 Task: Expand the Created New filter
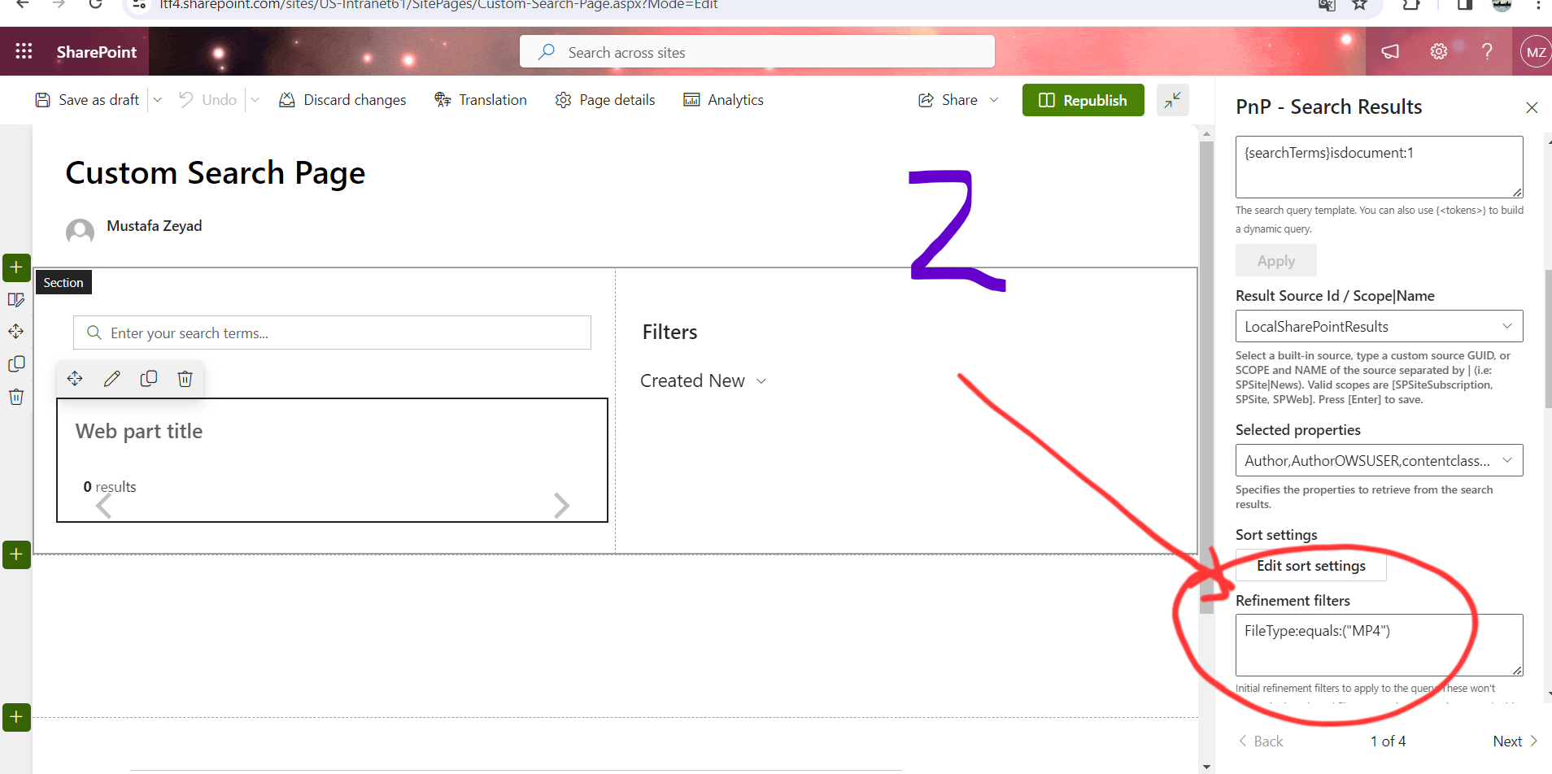(704, 380)
